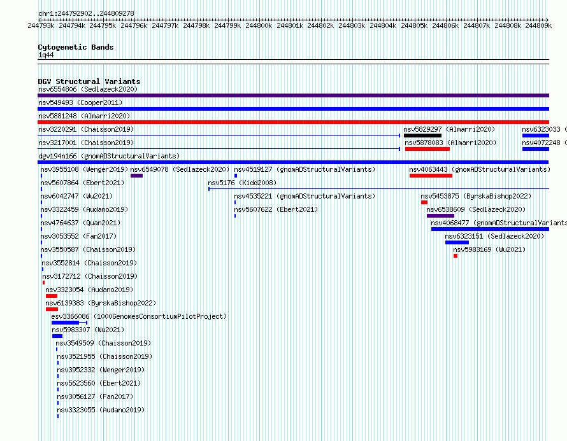Select the purple nsv6549078 variant bar
567x441 pixels.
tap(137, 176)
